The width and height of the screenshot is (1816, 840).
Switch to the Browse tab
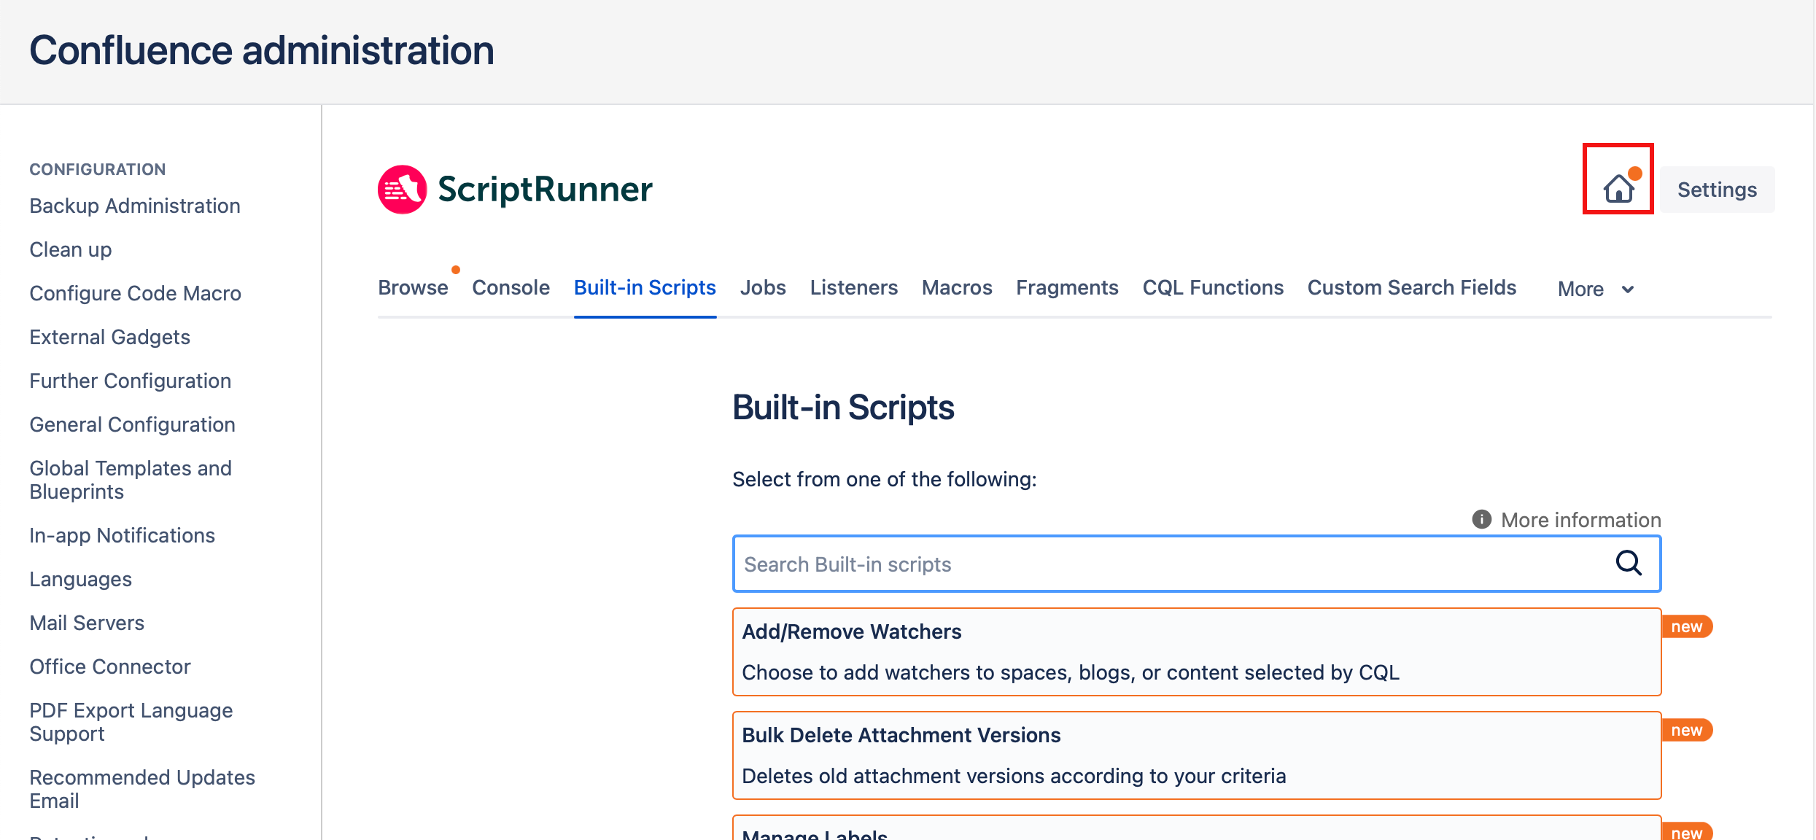pyautogui.click(x=413, y=287)
